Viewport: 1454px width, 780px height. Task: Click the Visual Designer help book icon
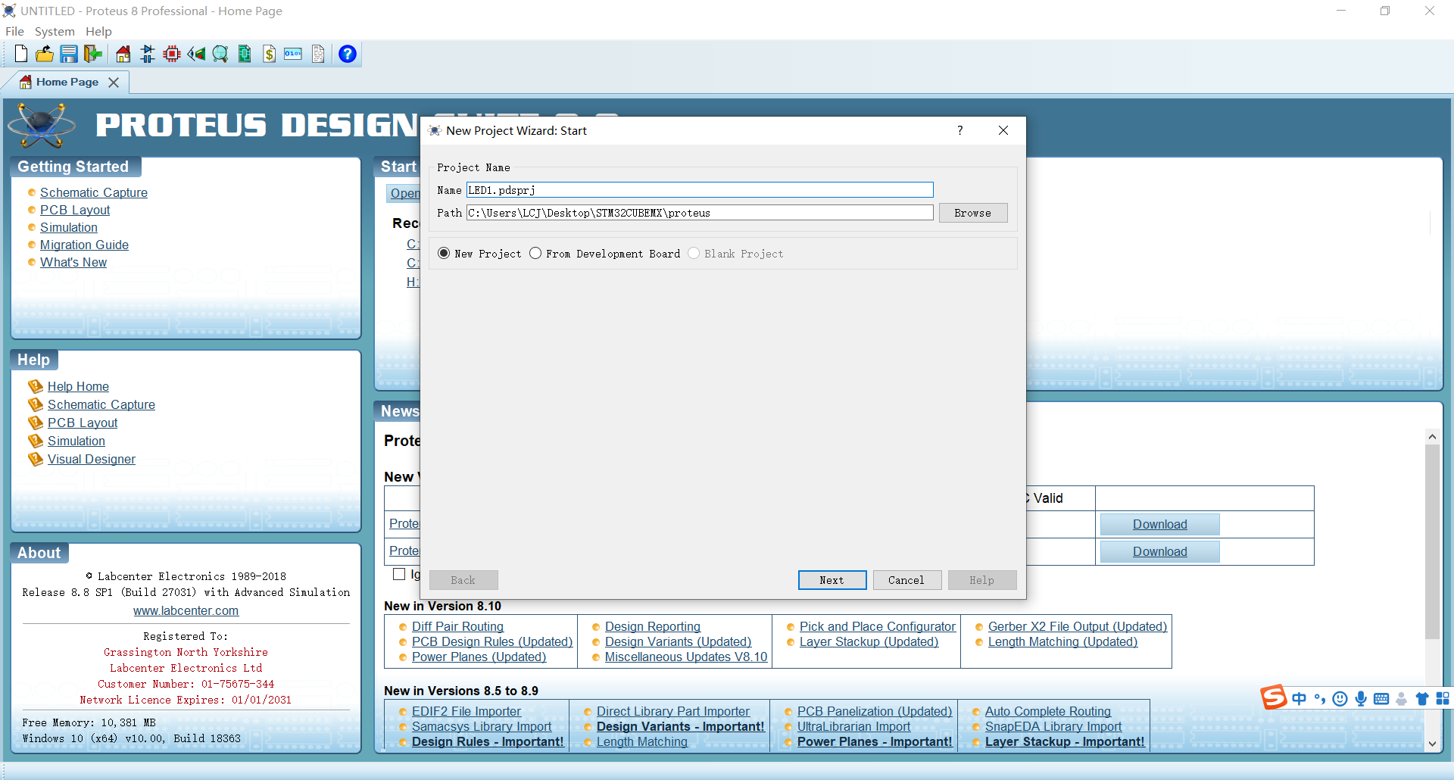[x=36, y=459]
